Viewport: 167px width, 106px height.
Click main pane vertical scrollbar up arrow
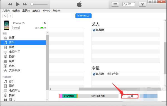[165, 21]
